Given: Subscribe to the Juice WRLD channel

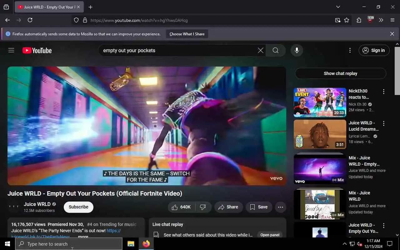Looking at the screenshot, I should (78, 207).
